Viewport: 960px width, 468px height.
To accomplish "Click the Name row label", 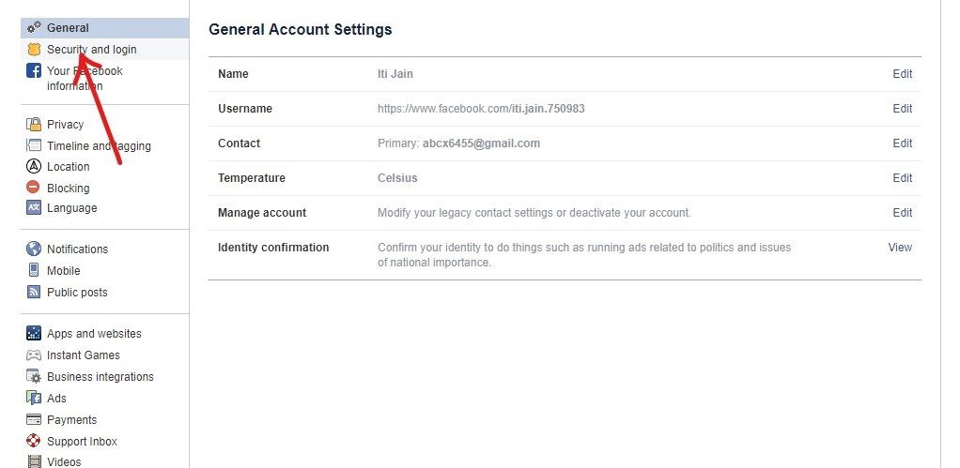I will tap(233, 74).
